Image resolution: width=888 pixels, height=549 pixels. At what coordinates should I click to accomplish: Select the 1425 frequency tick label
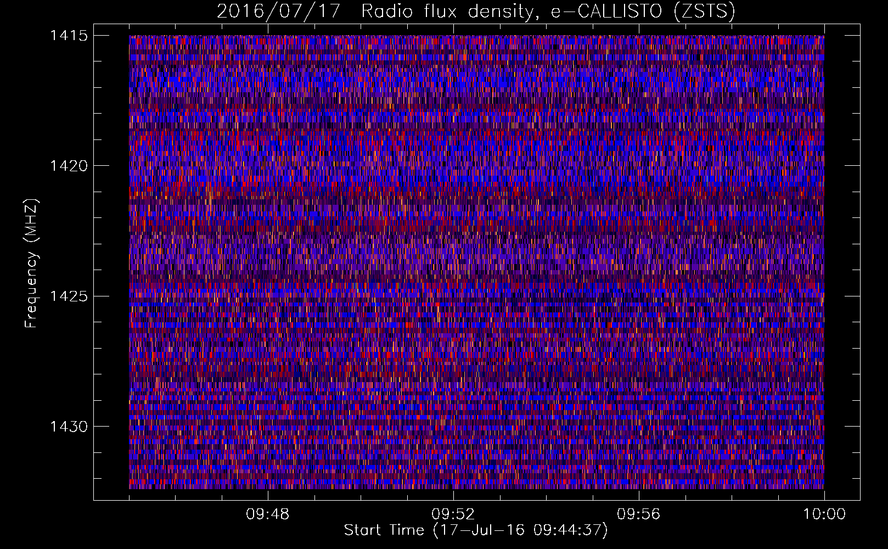coord(69,296)
